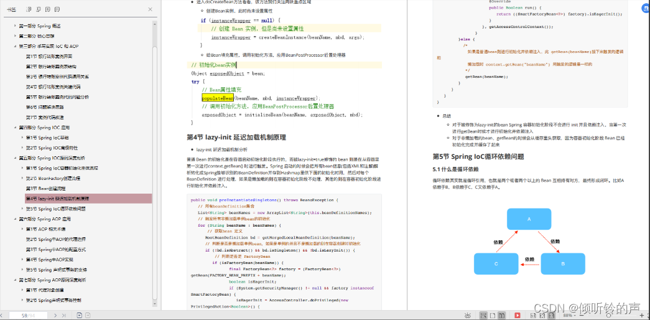The image size is (650, 320).
Task: Switch to two-page view mode
Action: (x=501, y=316)
